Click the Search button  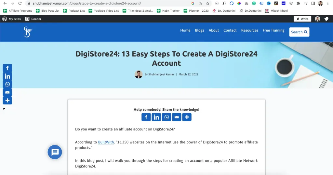[x=299, y=32]
